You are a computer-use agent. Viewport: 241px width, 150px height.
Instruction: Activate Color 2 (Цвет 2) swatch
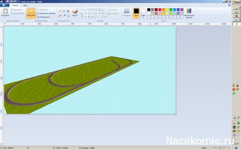click(x=143, y=13)
